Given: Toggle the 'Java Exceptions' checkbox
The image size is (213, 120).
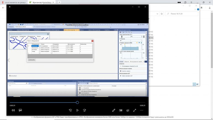Looking at the screenshot, I should 80,93.
